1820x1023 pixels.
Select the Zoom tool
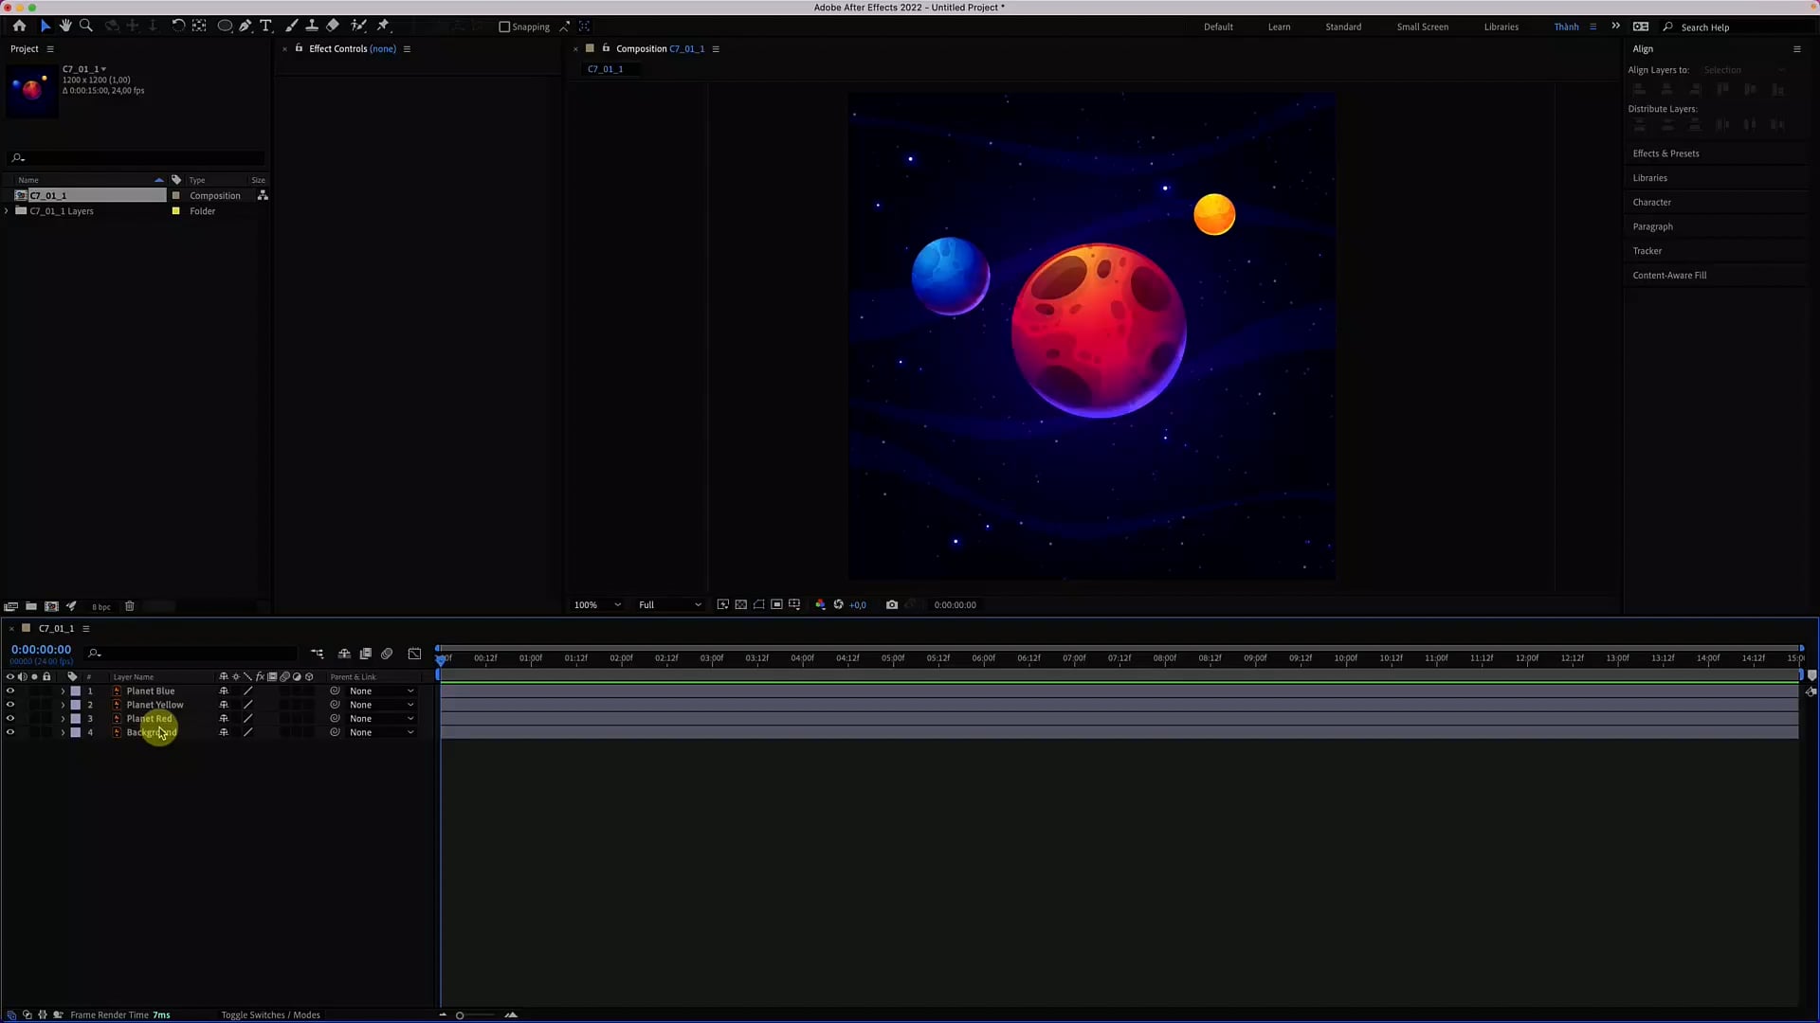click(86, 26)
